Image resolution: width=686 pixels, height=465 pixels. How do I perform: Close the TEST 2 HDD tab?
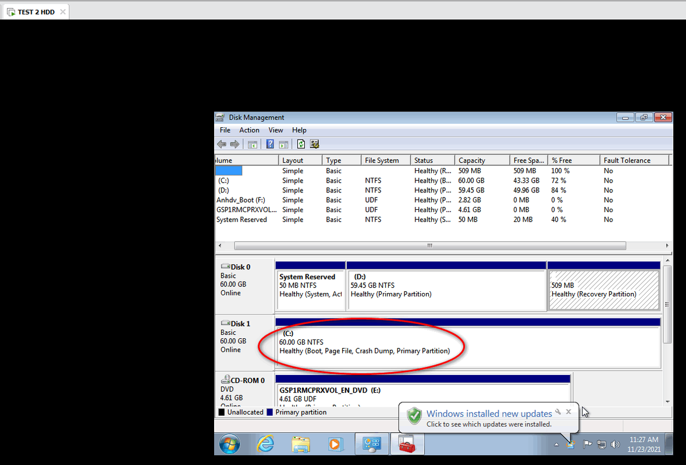63,12
